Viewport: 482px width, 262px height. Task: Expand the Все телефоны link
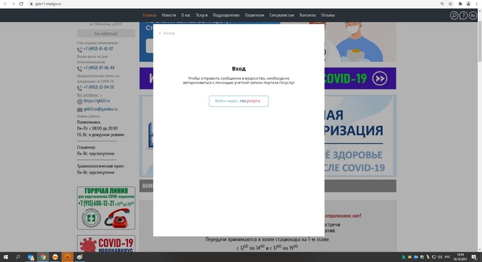tap(89, 95)
